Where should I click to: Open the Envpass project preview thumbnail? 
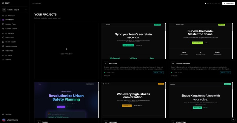(x=133, y=41)
